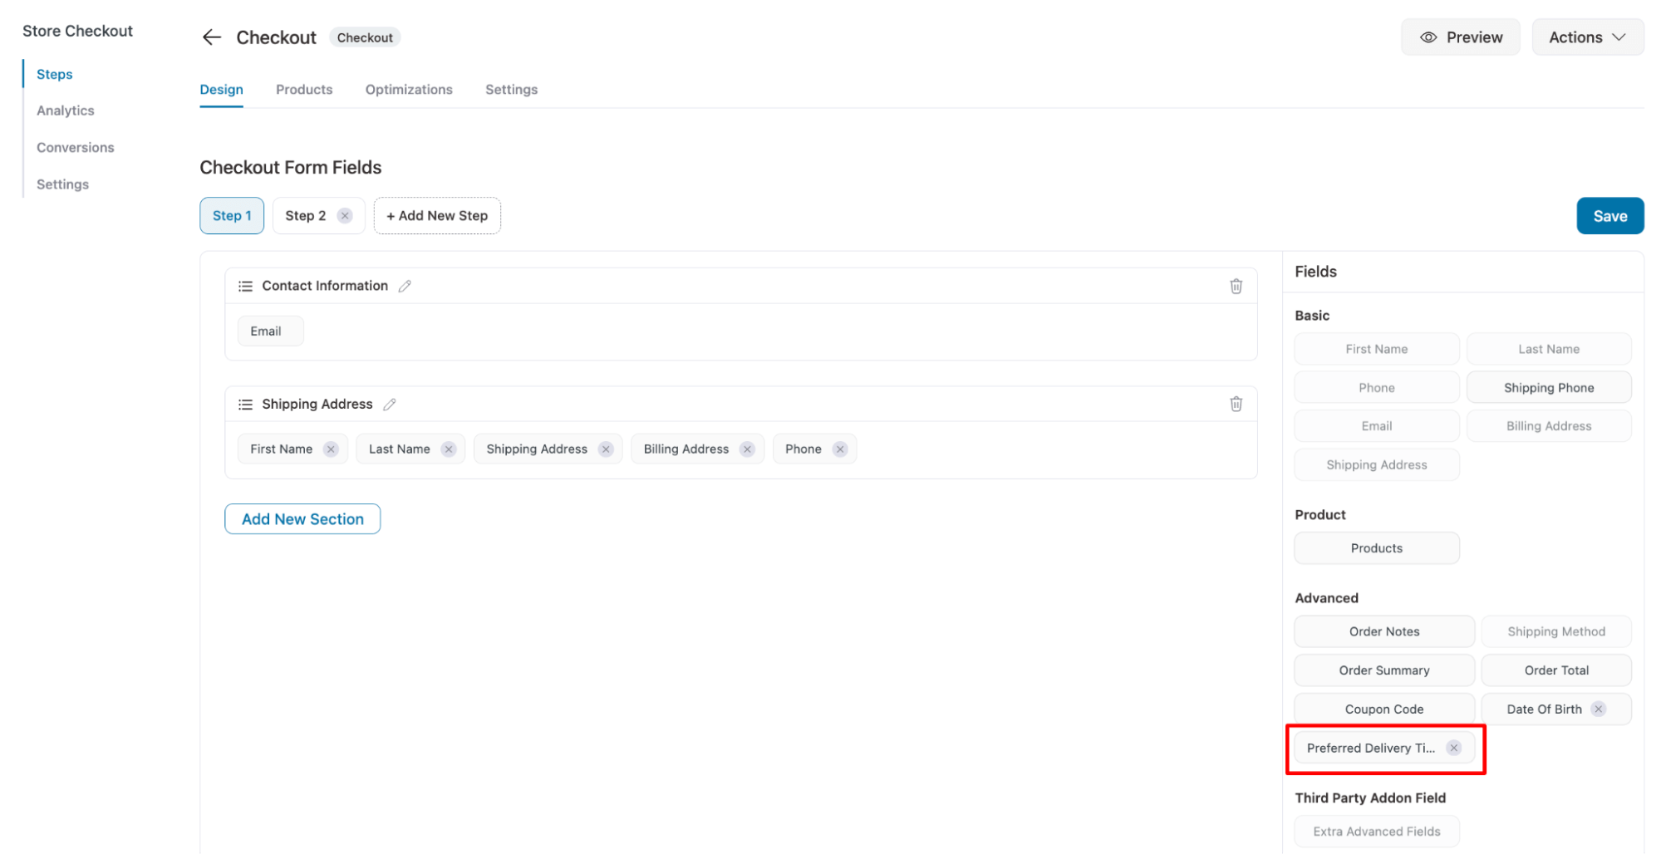Screen dimensions: 1661x854
Task: Open the Actions dropdown menu
Action: click(1587, 37)
